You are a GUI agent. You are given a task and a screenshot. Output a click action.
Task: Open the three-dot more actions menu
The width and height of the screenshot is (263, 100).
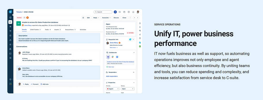point(130,18)
